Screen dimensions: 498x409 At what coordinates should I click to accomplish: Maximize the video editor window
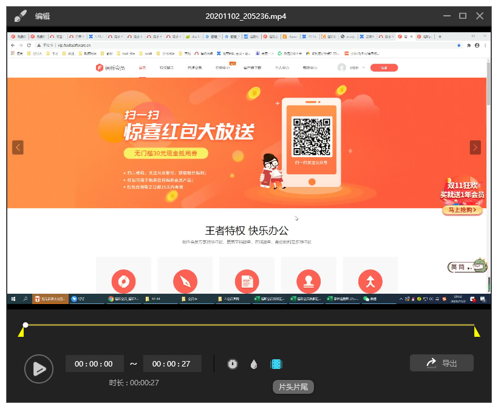point(463,16)
